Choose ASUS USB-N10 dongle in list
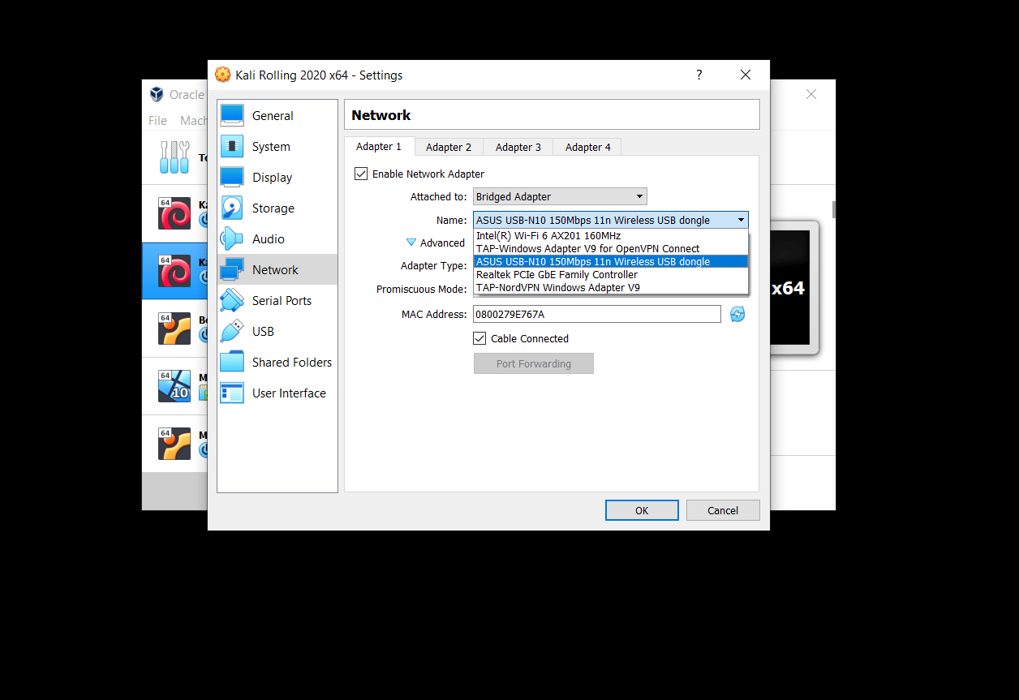This screenshot has height=700, width=1019. [611, 262]
